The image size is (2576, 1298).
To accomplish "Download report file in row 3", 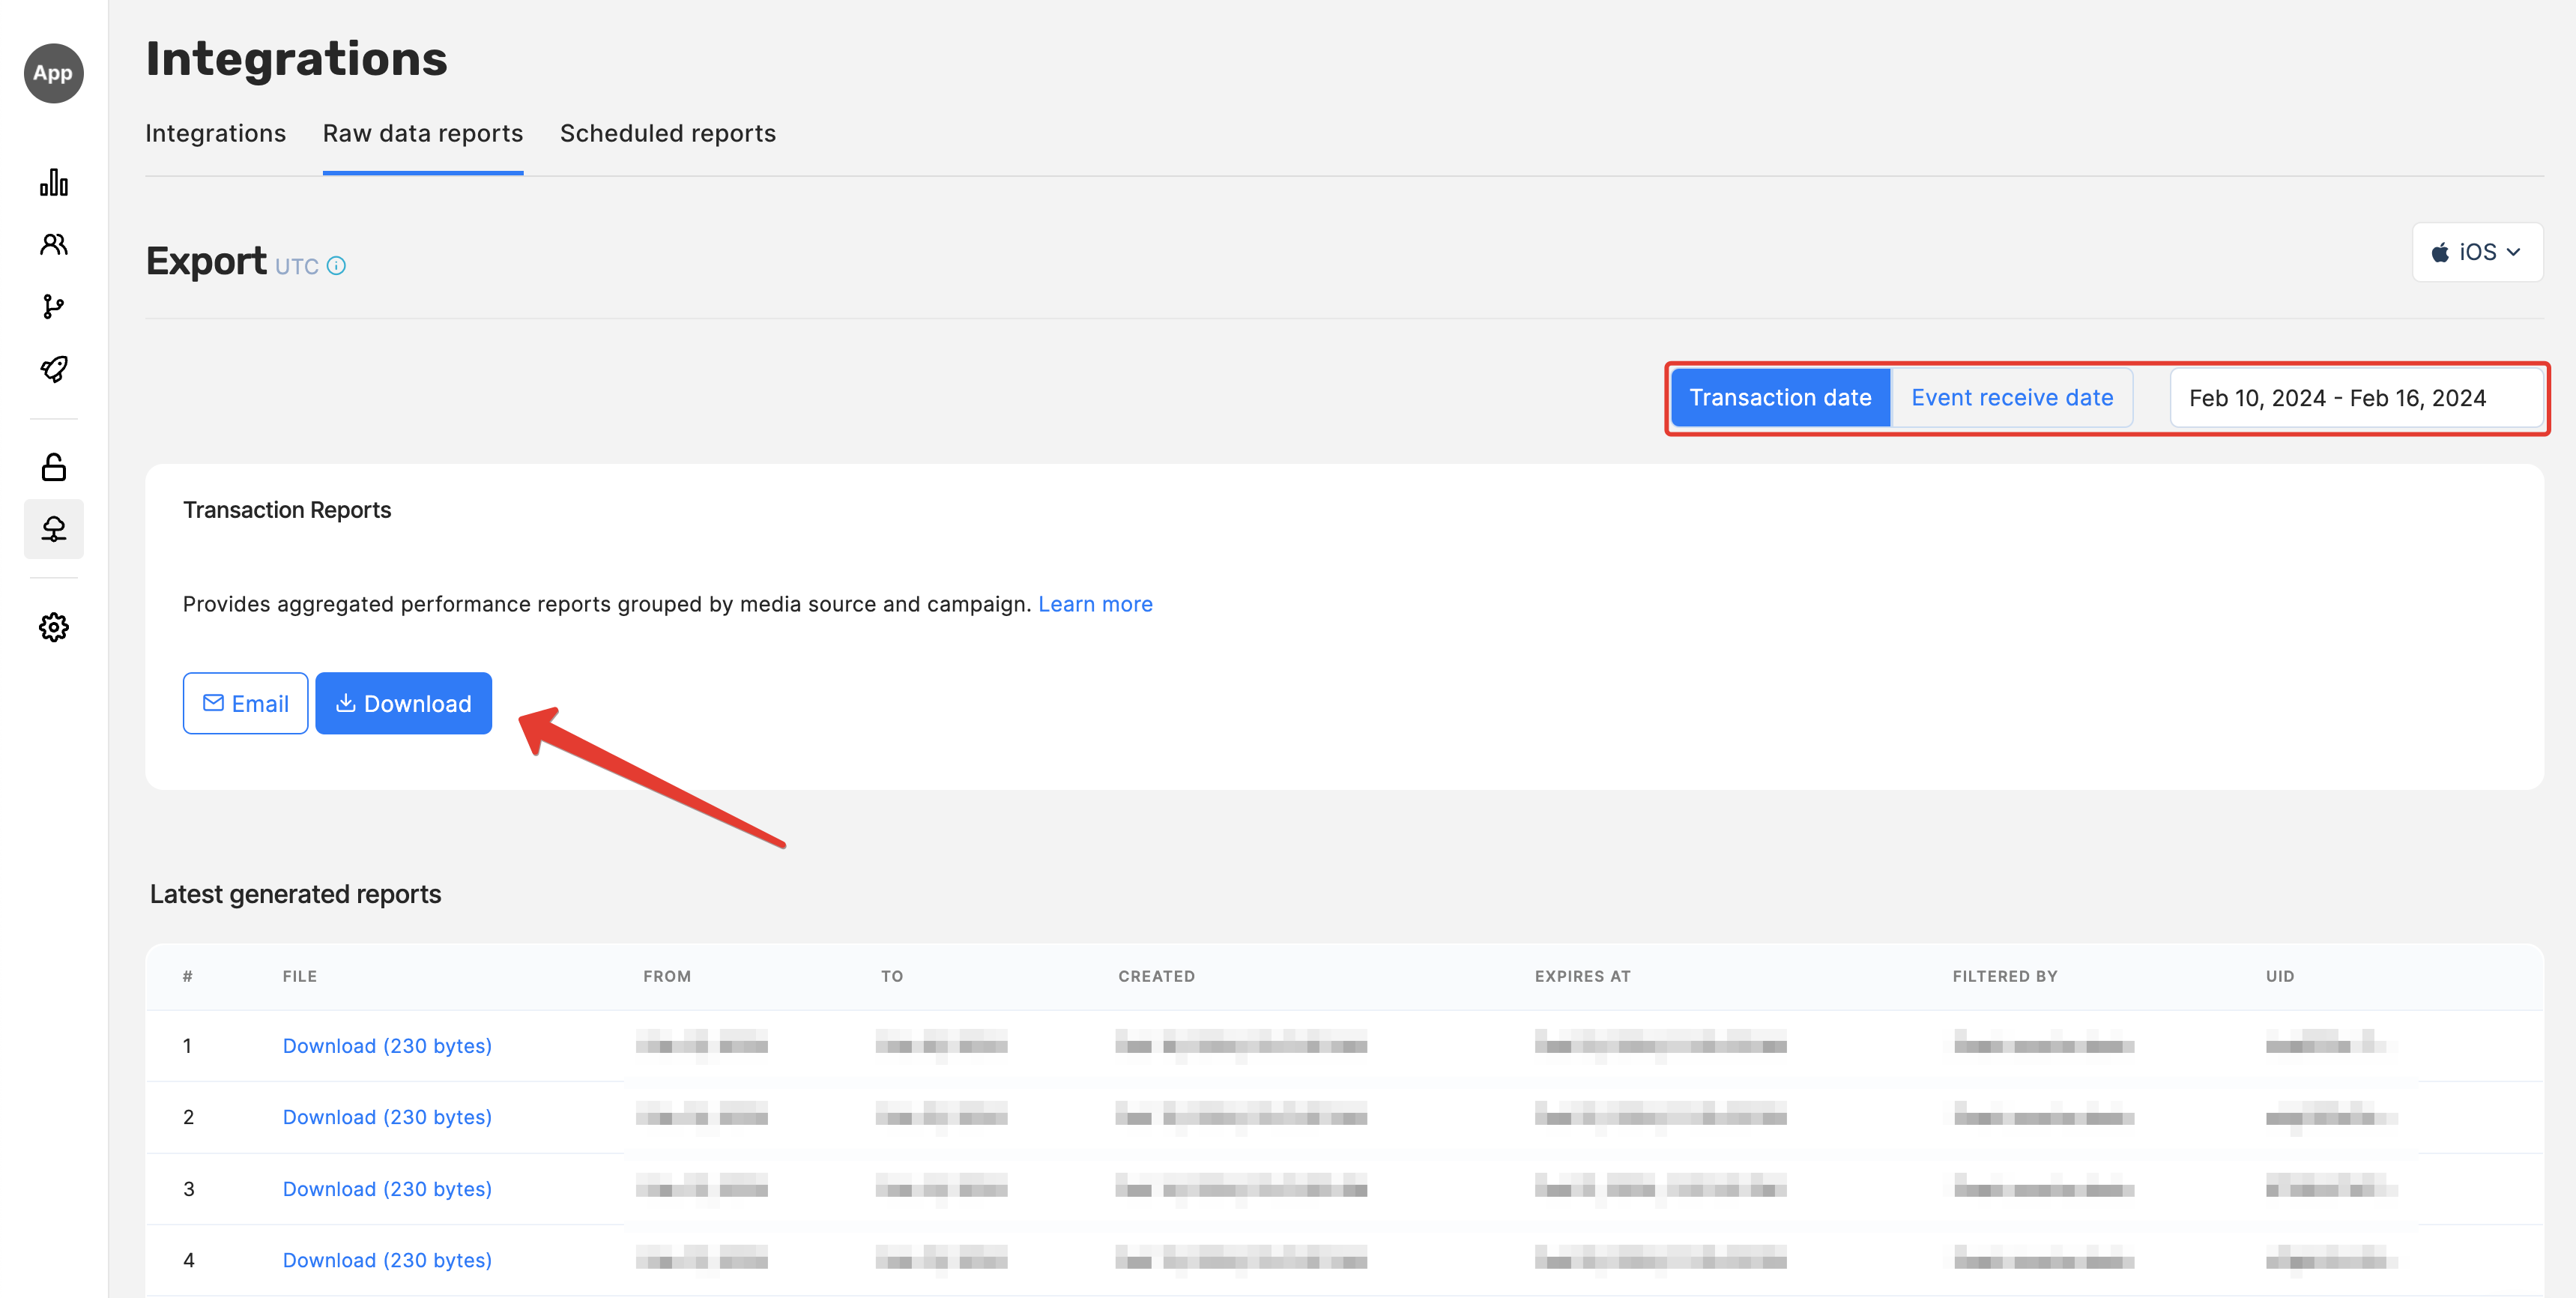I will click(x=387, y=1189).
